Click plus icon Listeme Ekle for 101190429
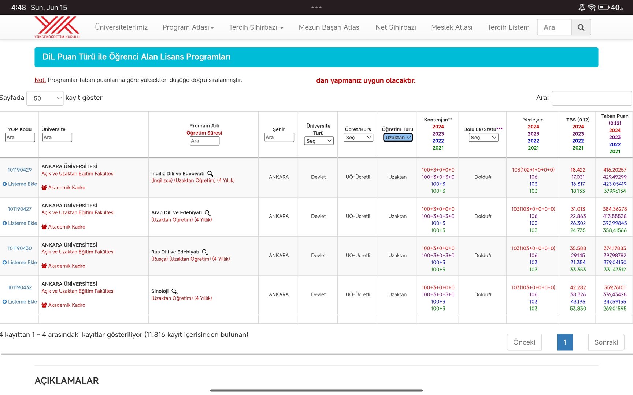This screenshot has height=395, width=633. pos(5,184)
